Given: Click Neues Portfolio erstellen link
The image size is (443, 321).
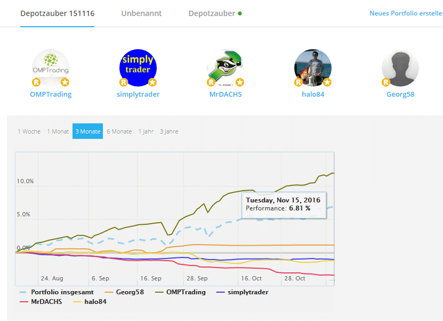Looking at the screenshot, I should click(x=406, y=13).
